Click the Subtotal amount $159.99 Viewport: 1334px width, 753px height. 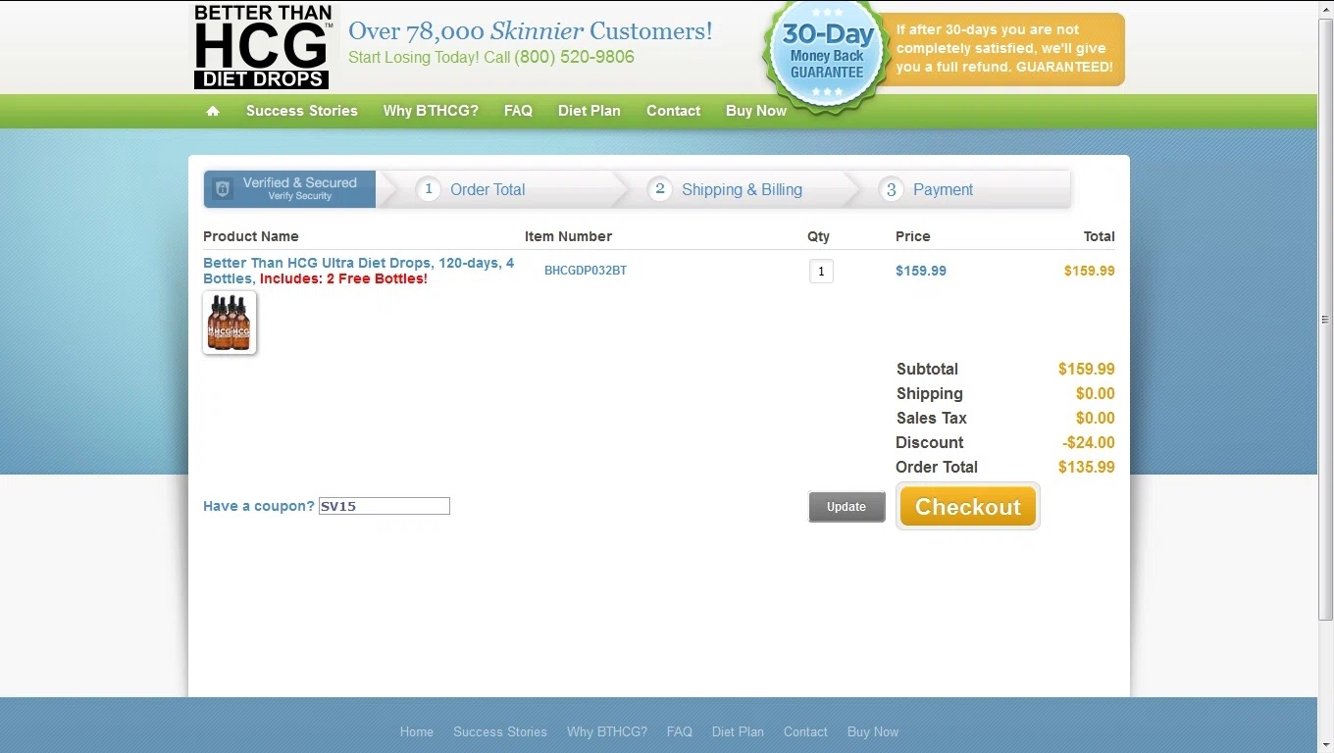tap(1087, 369)
